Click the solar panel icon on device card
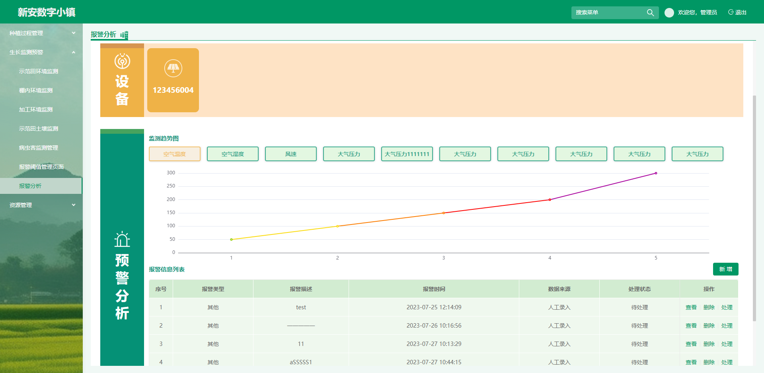Screen dimensions: 764x373 pyautogui.click(x=173, y=68)
